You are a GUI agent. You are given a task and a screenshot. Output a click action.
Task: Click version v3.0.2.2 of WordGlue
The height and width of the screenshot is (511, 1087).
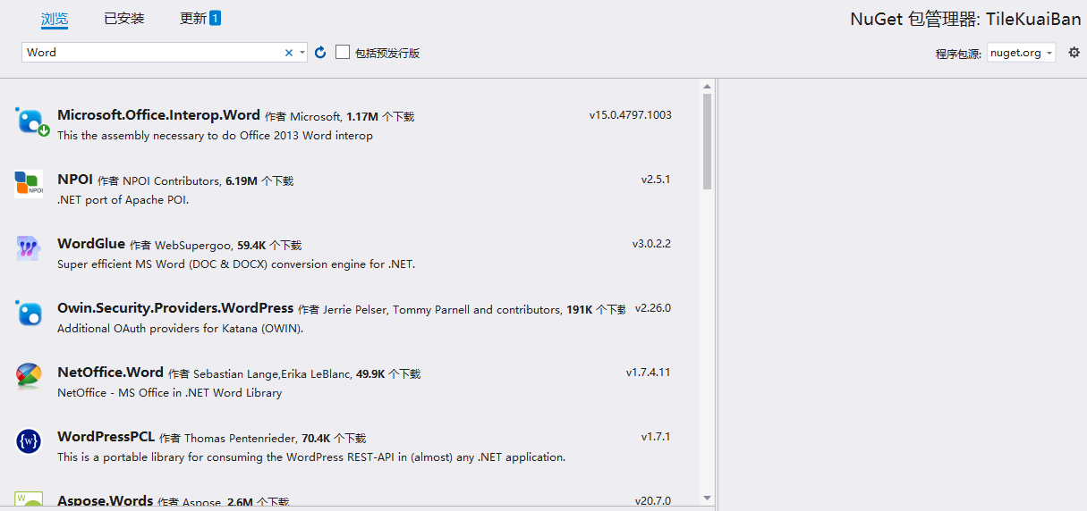pos(651,244)
